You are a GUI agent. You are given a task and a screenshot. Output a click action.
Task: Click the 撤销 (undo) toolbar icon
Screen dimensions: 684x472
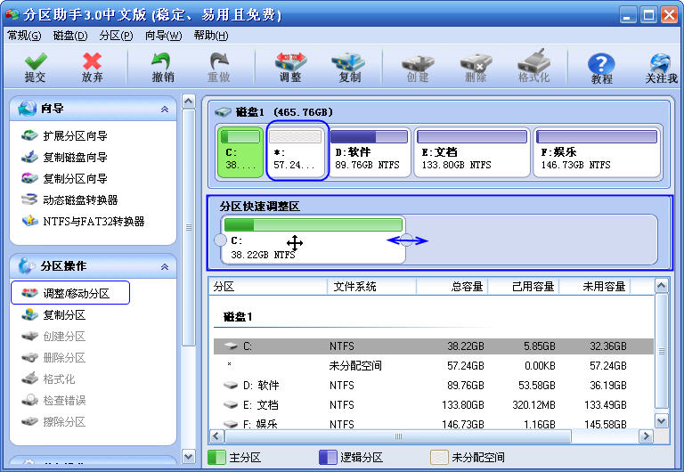(162, 68)
